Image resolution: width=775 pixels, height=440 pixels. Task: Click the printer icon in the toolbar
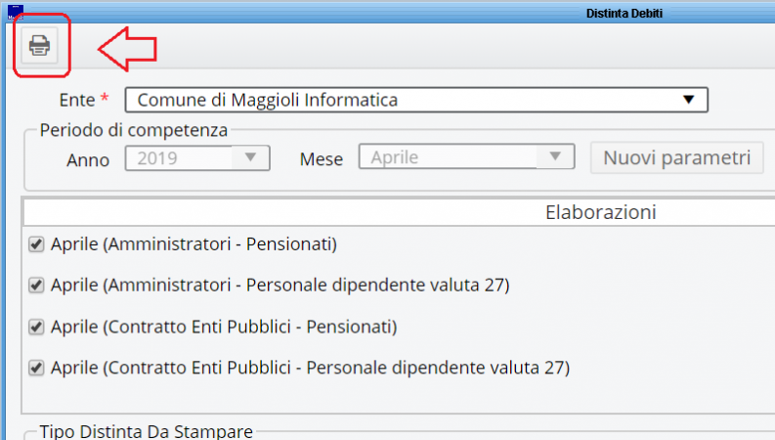(x=40, y=46)
